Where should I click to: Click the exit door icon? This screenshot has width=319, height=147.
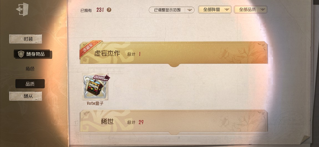pos(22,9)
